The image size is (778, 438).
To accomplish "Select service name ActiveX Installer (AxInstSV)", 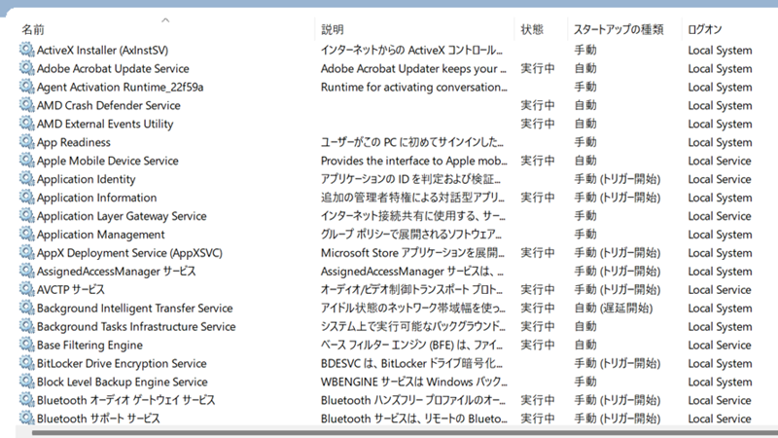I will tap(102, 51).
